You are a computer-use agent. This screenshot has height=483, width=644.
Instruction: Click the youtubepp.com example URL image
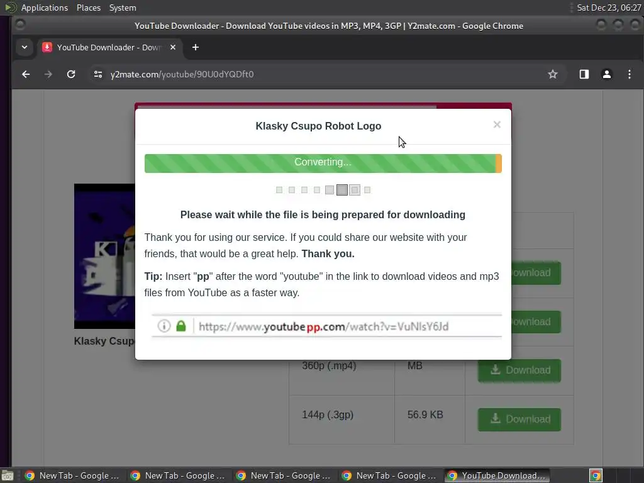[326, 326]
